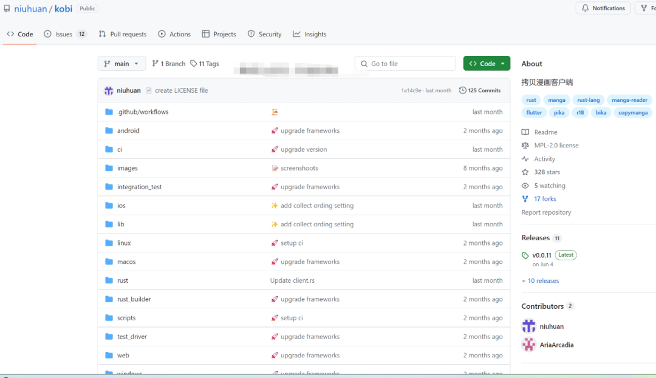Expand the green Code dropdown
Screen dimensions: 656x378
[x=487, y=64]
